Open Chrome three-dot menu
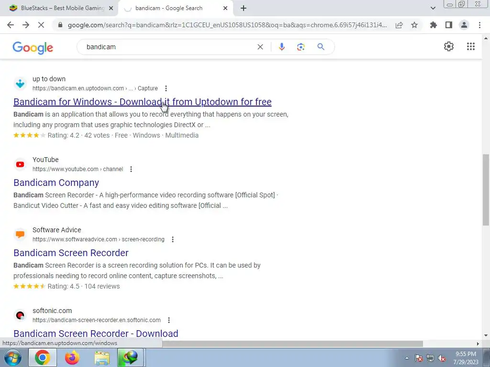 pos(479,25)
